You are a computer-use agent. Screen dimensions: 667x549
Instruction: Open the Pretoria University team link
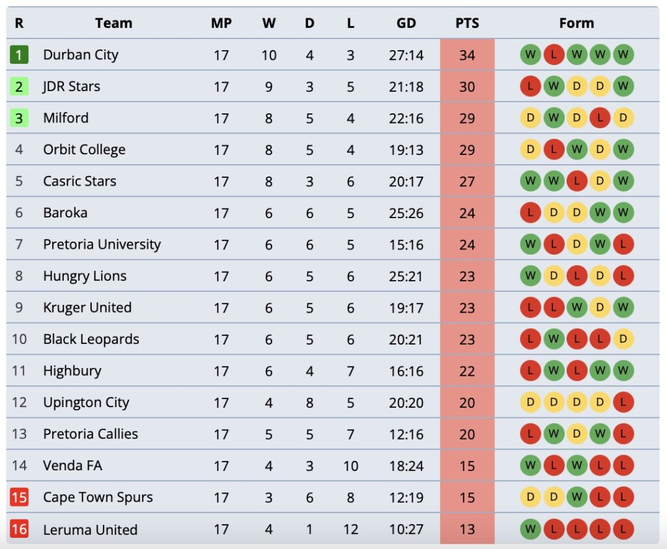tap(102, 245)
